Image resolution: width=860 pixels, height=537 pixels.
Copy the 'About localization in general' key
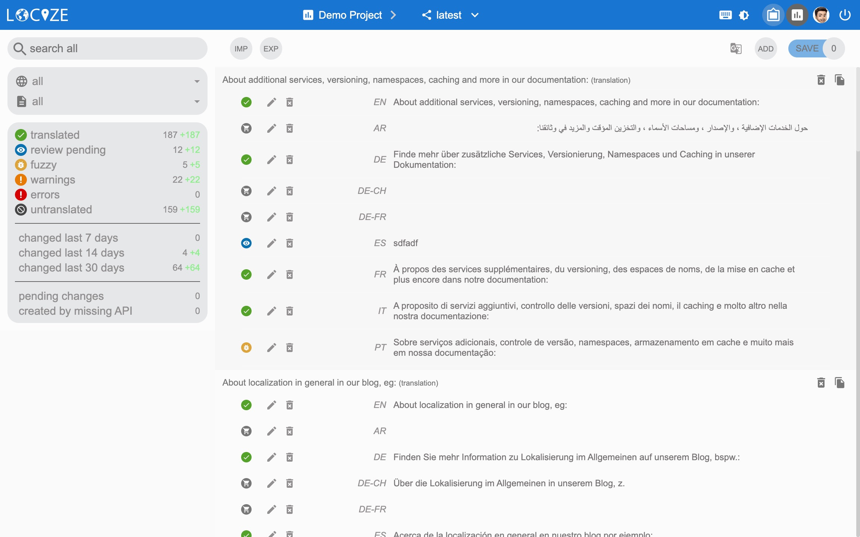click(x=839, y=383)
